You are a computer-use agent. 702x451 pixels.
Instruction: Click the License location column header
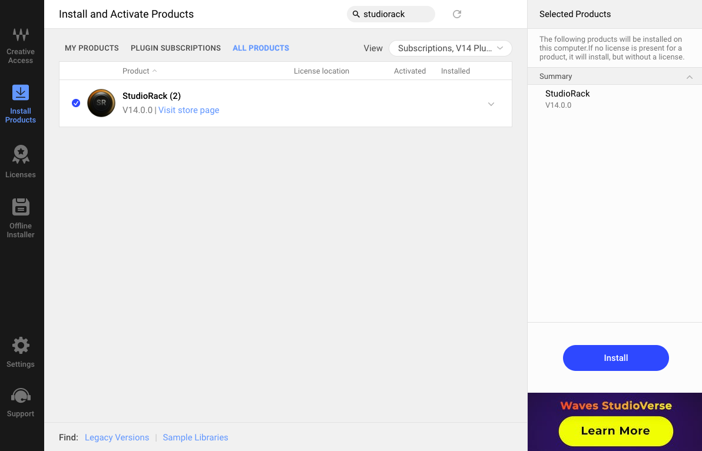(322, 71)
